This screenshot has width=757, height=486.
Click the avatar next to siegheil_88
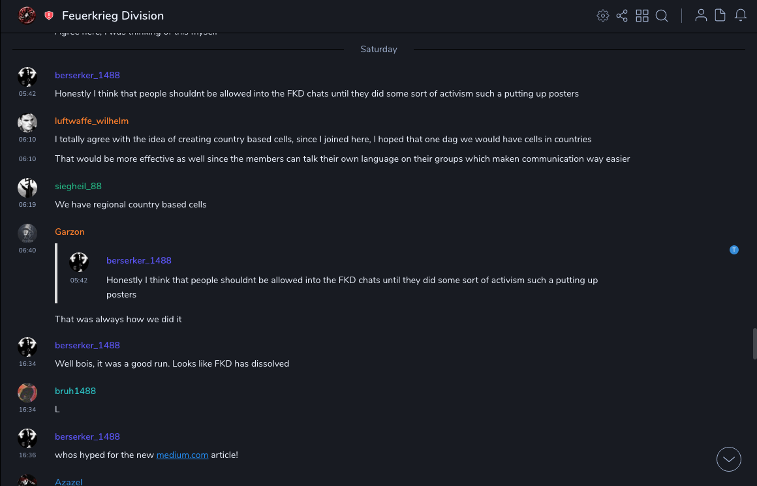[27, 188]
